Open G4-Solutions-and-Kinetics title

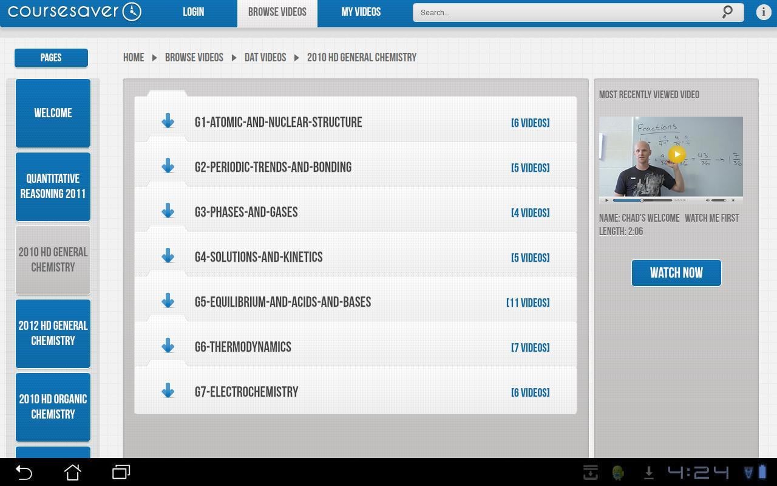(x=259, y=257)
